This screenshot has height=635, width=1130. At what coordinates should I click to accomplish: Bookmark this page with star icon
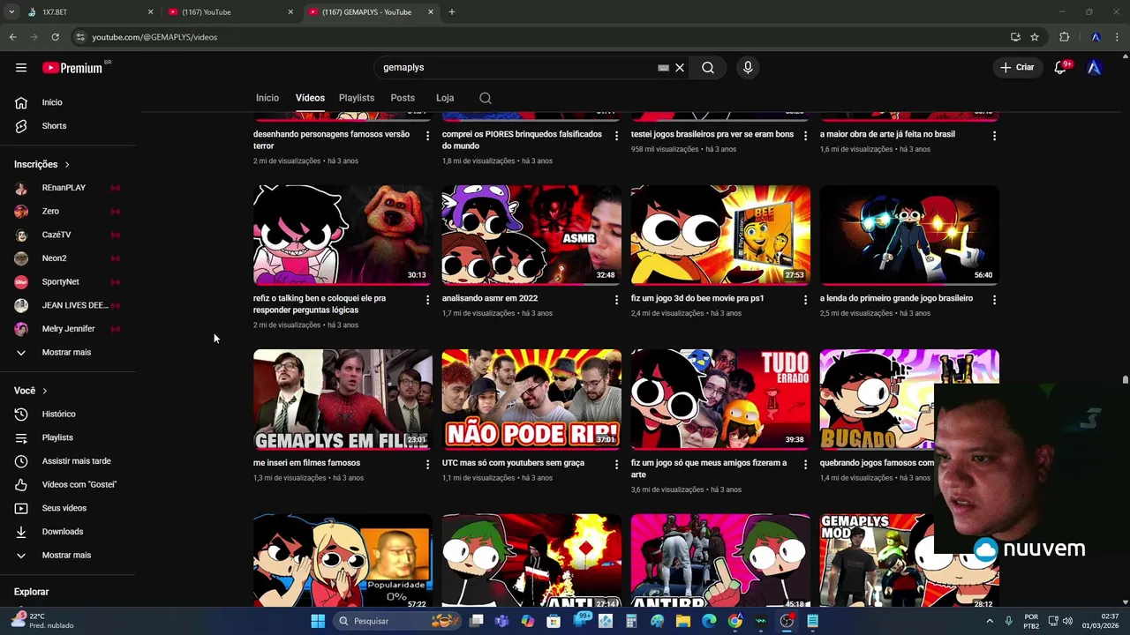[1035, 37]
